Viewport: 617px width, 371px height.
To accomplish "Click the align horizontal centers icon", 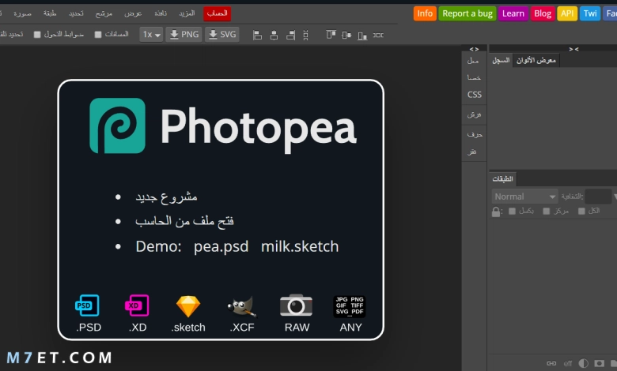I will pyautogui.click(x=274, y=36).
